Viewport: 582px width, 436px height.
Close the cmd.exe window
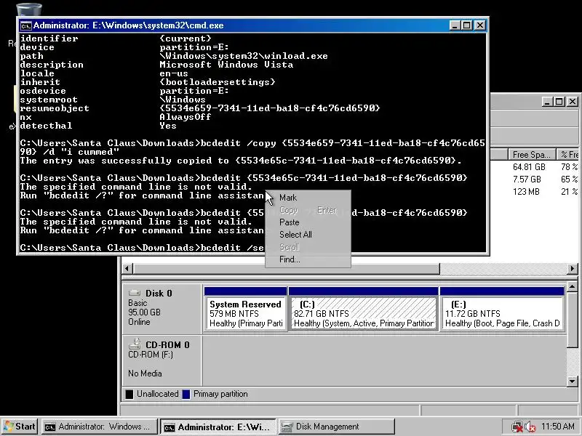tap(480, 25)
